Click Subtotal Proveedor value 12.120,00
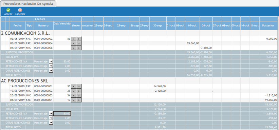 [x=160, y=105]
